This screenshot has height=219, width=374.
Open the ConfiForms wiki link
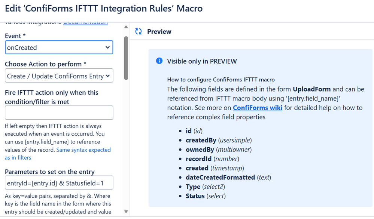point(258,108)
